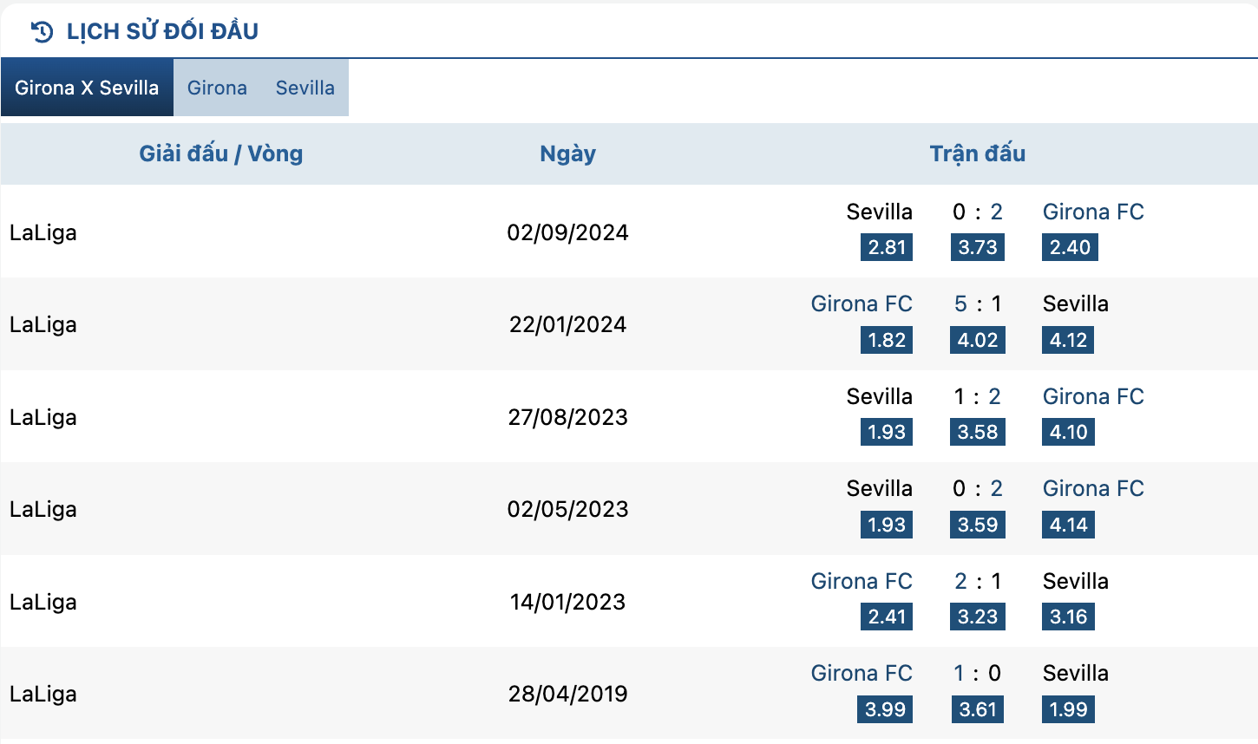
Task: Click the 4.14 odds badge
Action: [x=1068, y=525]
